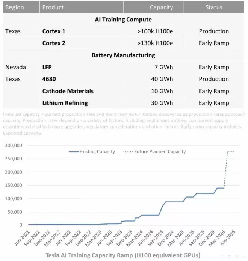The height and width of the screenshot is (261, 248).
Task: Click the Existing Capacity legend entry
Action: click(92, 151)
